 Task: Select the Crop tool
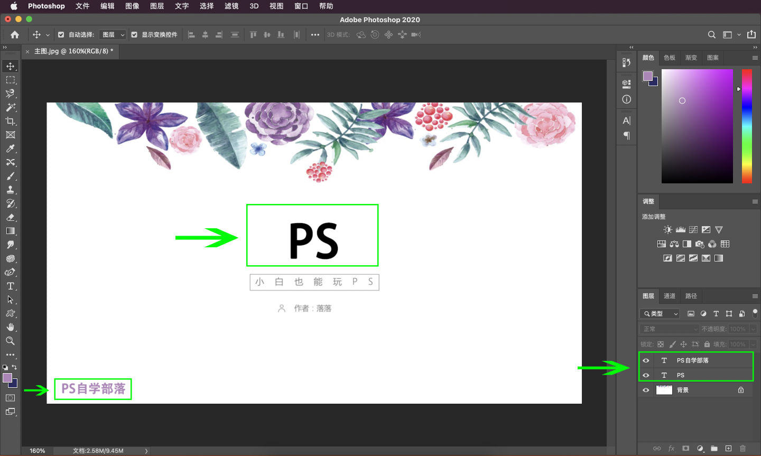tap(10, 121)
